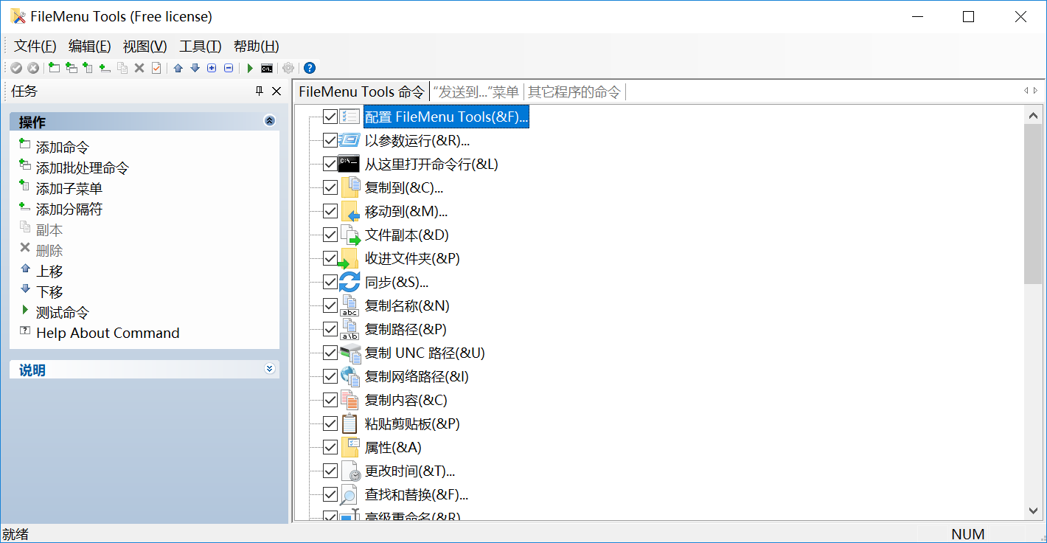Select the 查找和替换(&F)... magnifier icon
1047x543 pixels.
(349, 494)
